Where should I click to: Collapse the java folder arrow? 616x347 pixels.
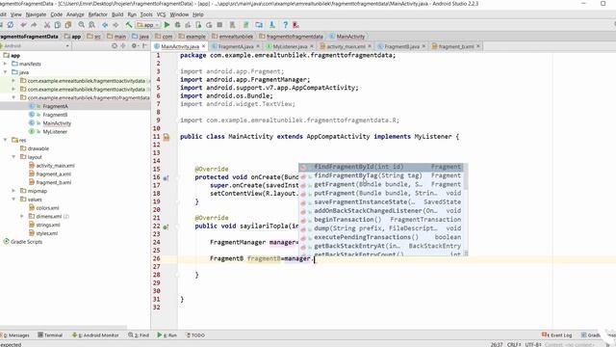[5, 72]
